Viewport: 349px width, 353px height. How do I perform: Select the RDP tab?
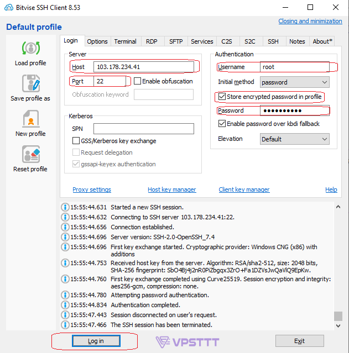pos(152,41)
